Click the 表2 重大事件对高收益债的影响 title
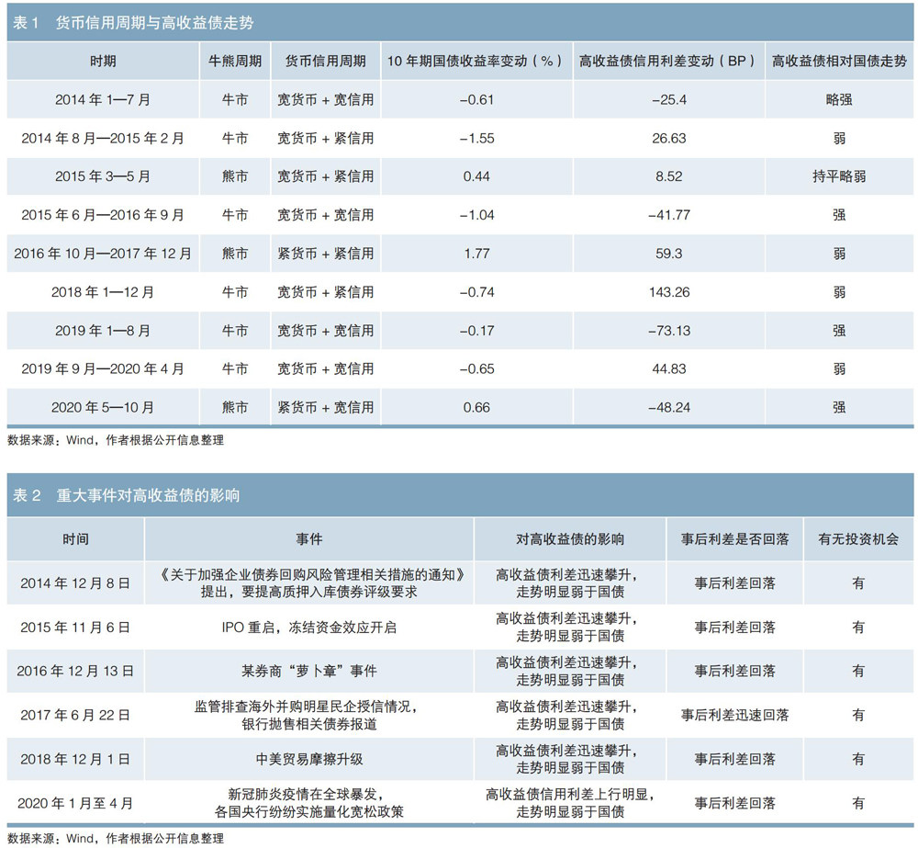This screenshot has height=848, width=918. click(x=127, y=496)
